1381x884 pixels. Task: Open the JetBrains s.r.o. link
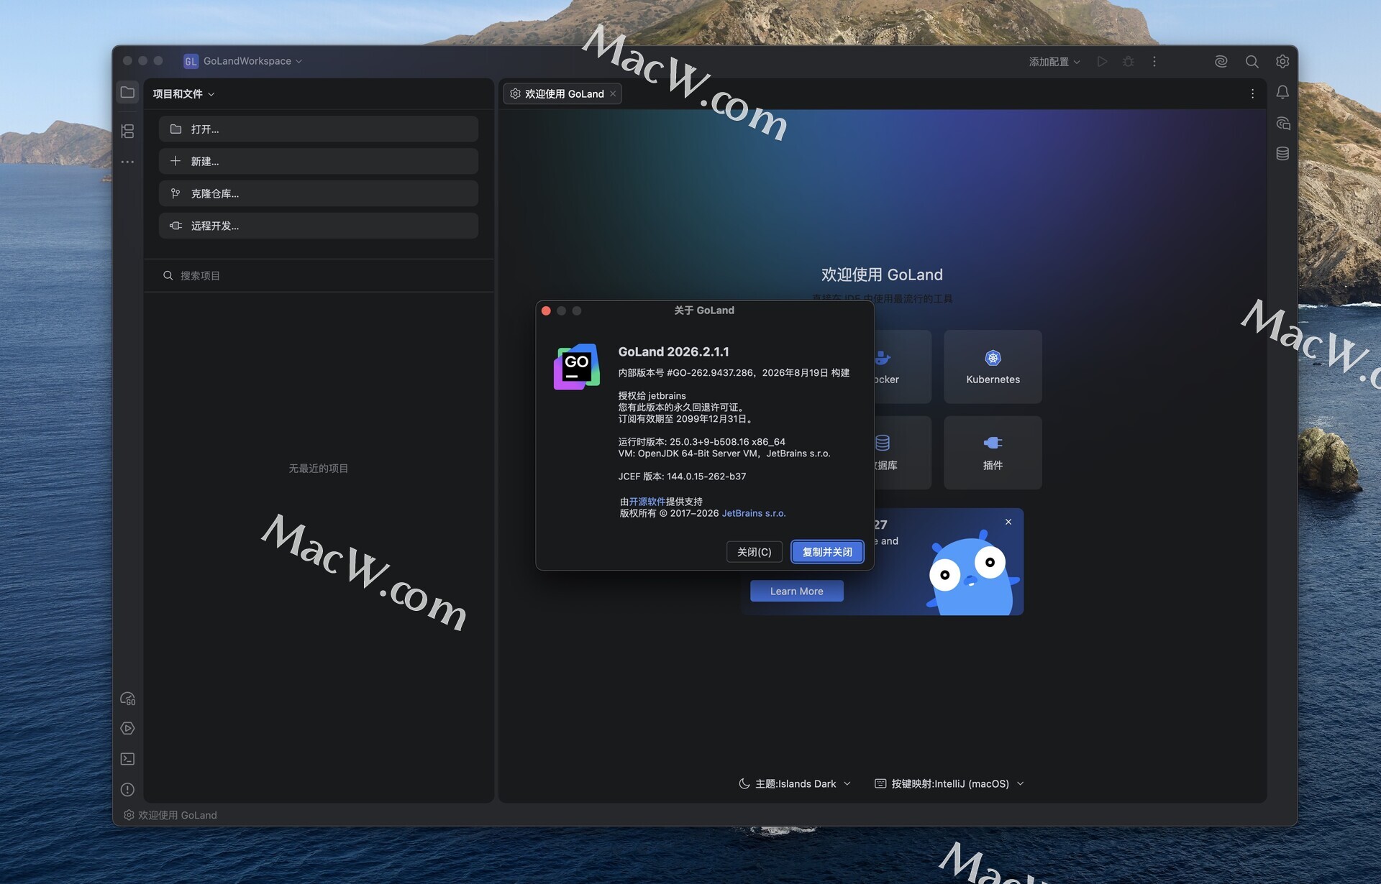pyautogui.click(x=754, y=513)
